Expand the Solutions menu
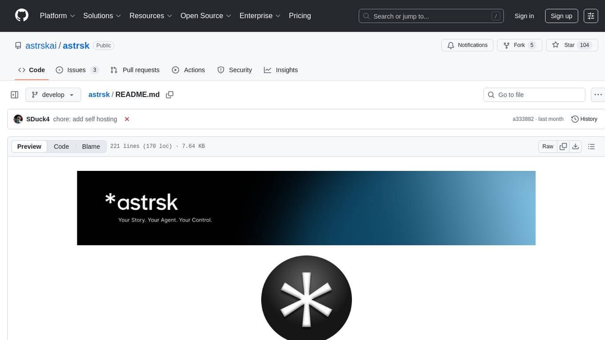 [102, 16]
